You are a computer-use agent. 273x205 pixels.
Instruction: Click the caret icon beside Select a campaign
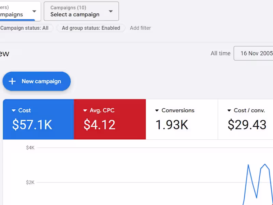point(111,11)
